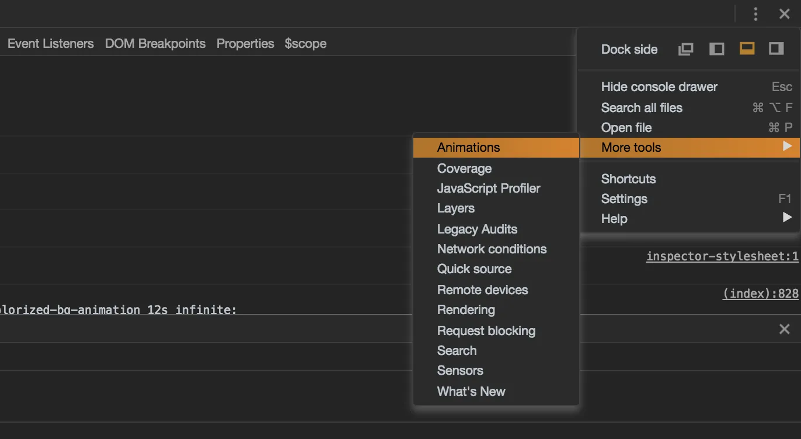Close the console drawer panel
801x439 pixels.
coord(784,329)
